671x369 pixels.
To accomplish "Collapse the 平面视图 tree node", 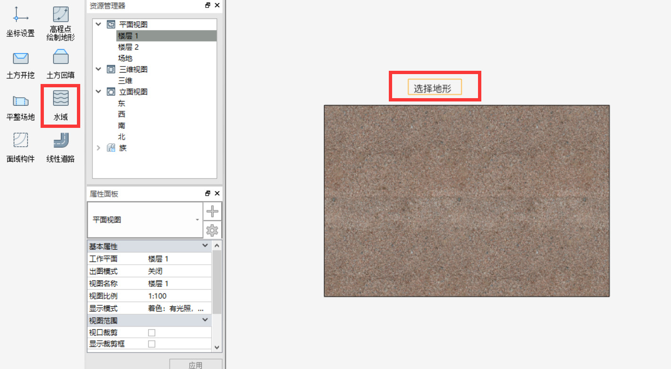I will point(98,24).
